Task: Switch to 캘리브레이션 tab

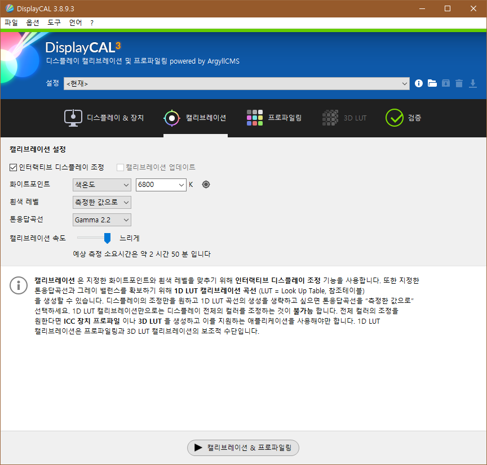Action: (196, 118)
